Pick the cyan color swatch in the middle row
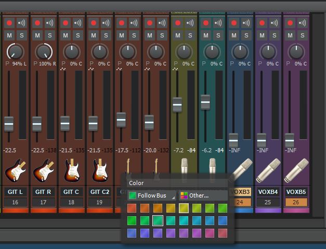The height and width of the screenshot is (249, 326). coord(184,220)
